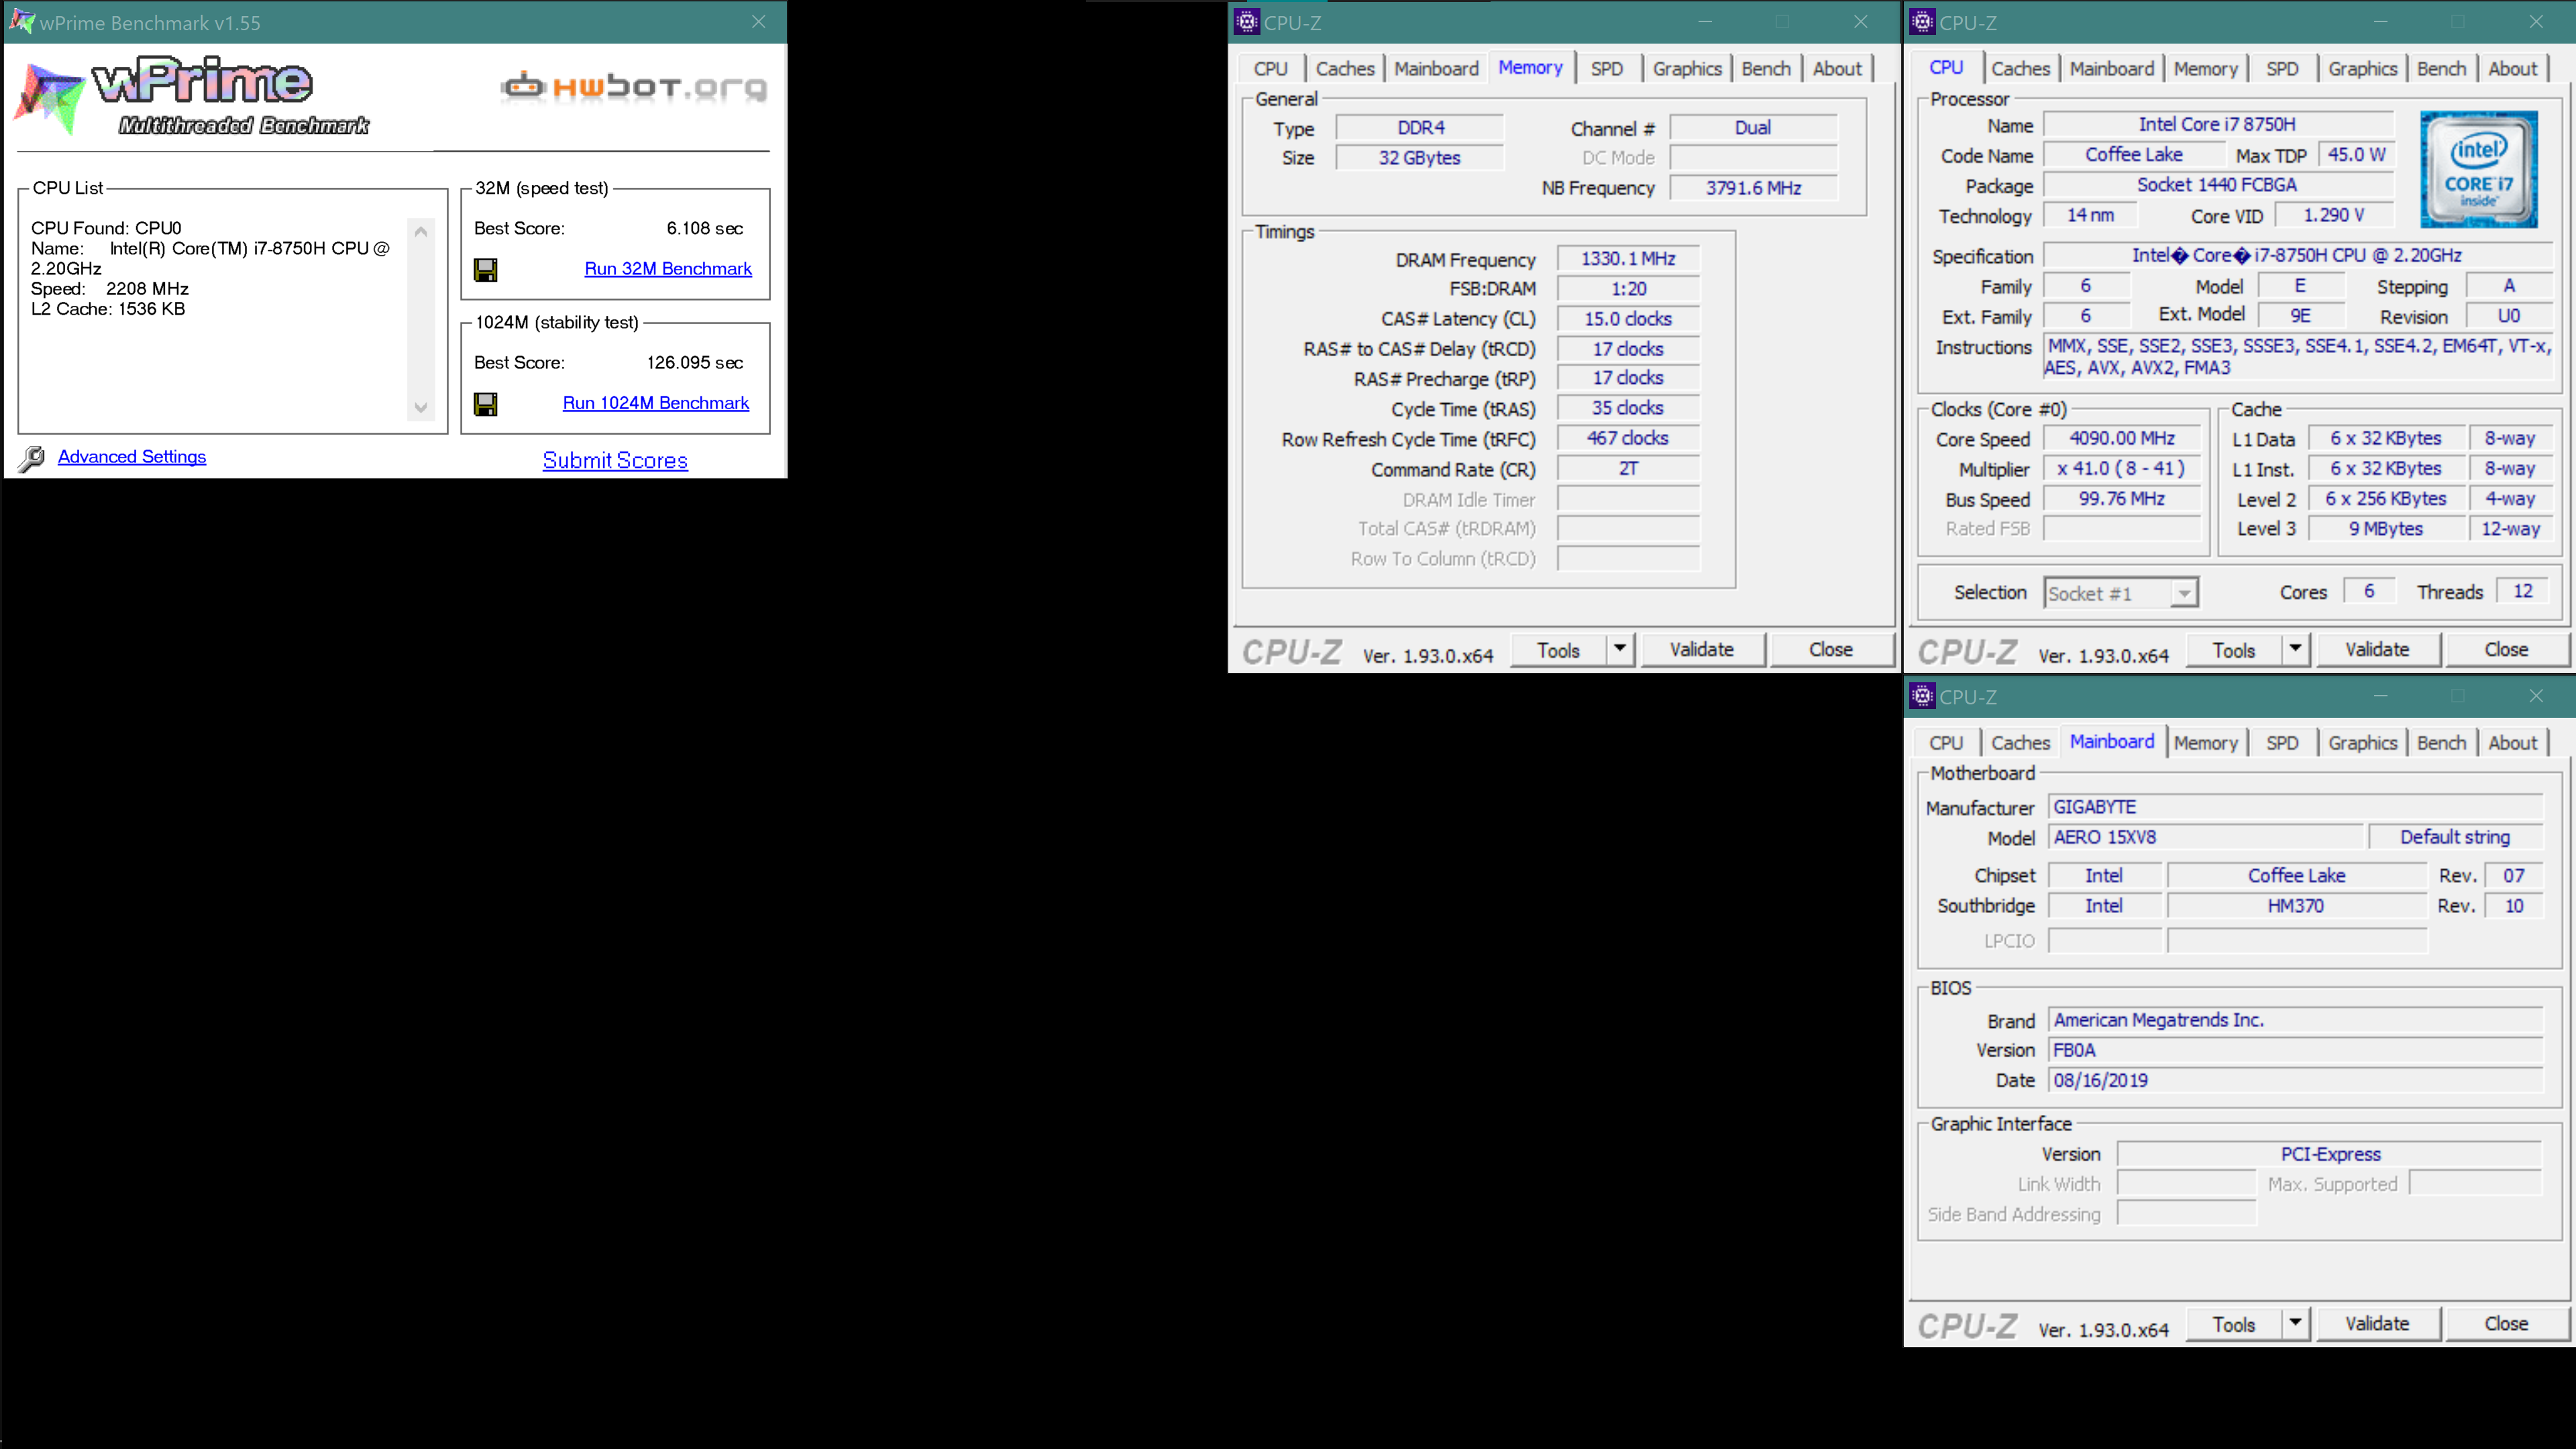Click the CAS# Latency value 15.0 clocks
The image size is (2576, 1449).
point(1628,319)
